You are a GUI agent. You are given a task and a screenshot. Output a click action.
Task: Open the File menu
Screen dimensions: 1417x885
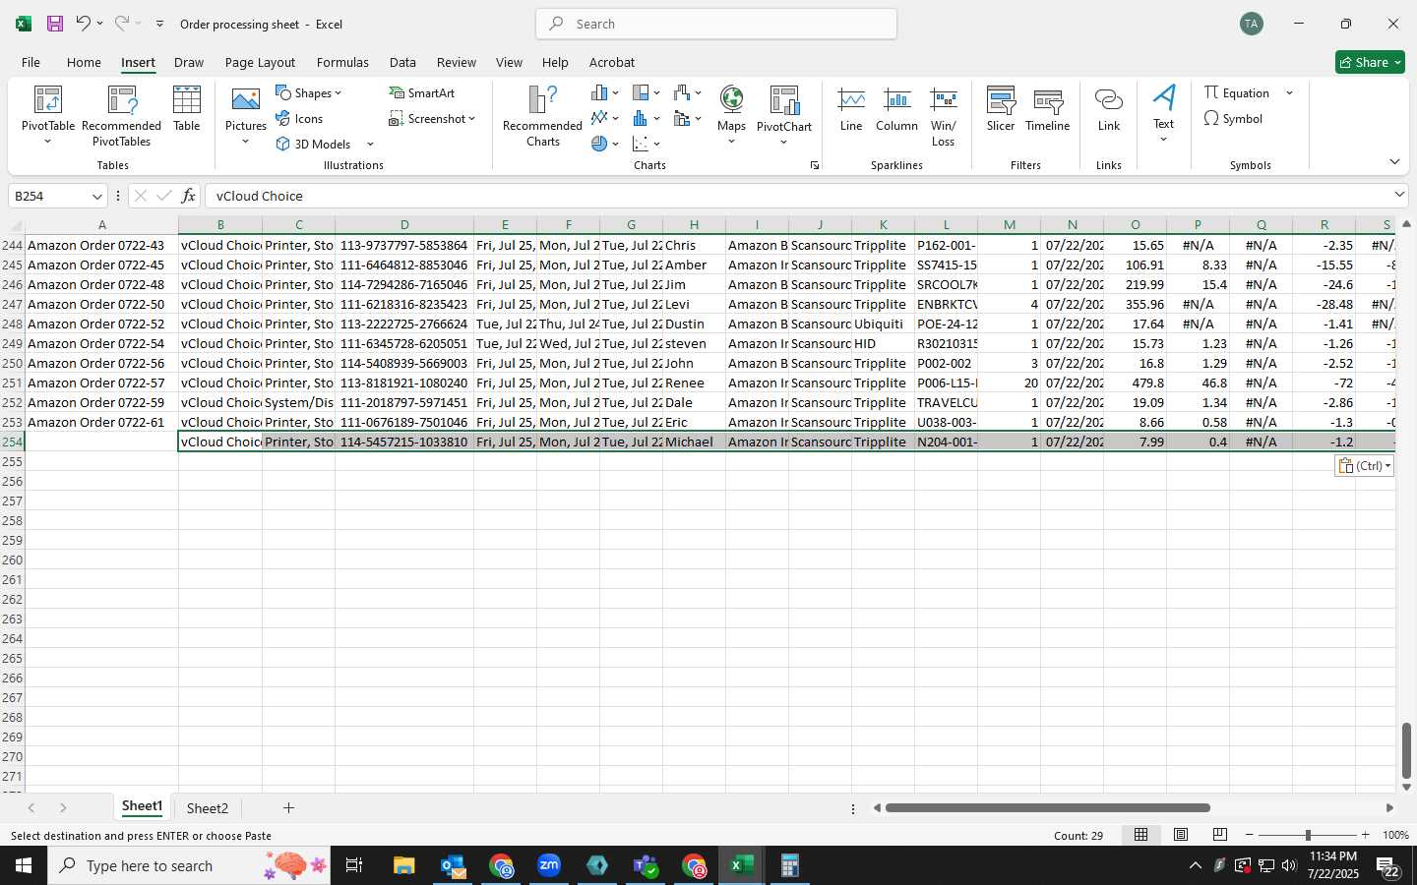coord(31,62)
